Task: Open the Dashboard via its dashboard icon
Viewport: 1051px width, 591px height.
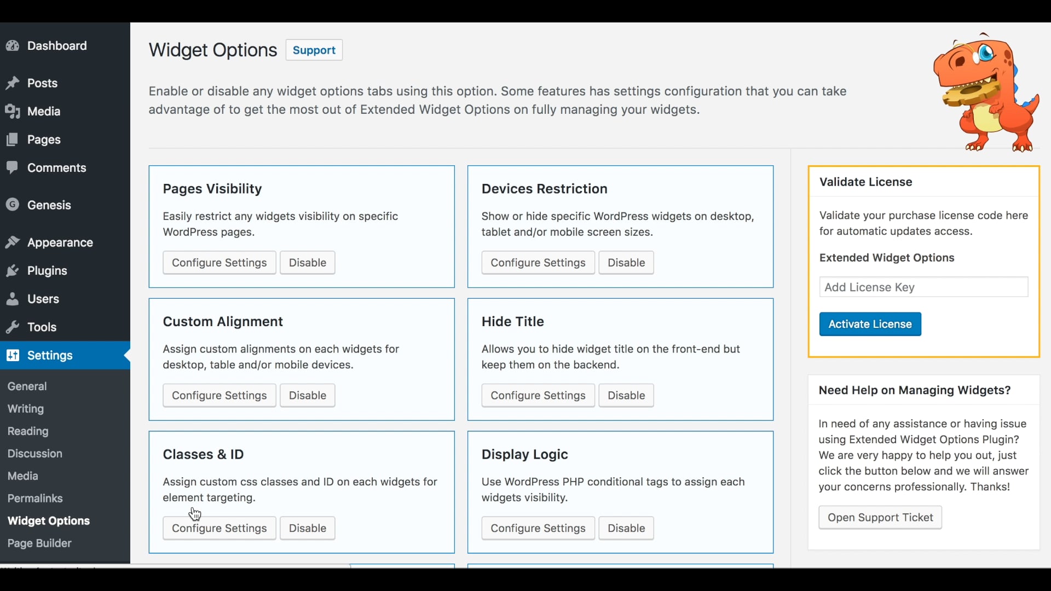Action: click(13, 45)
